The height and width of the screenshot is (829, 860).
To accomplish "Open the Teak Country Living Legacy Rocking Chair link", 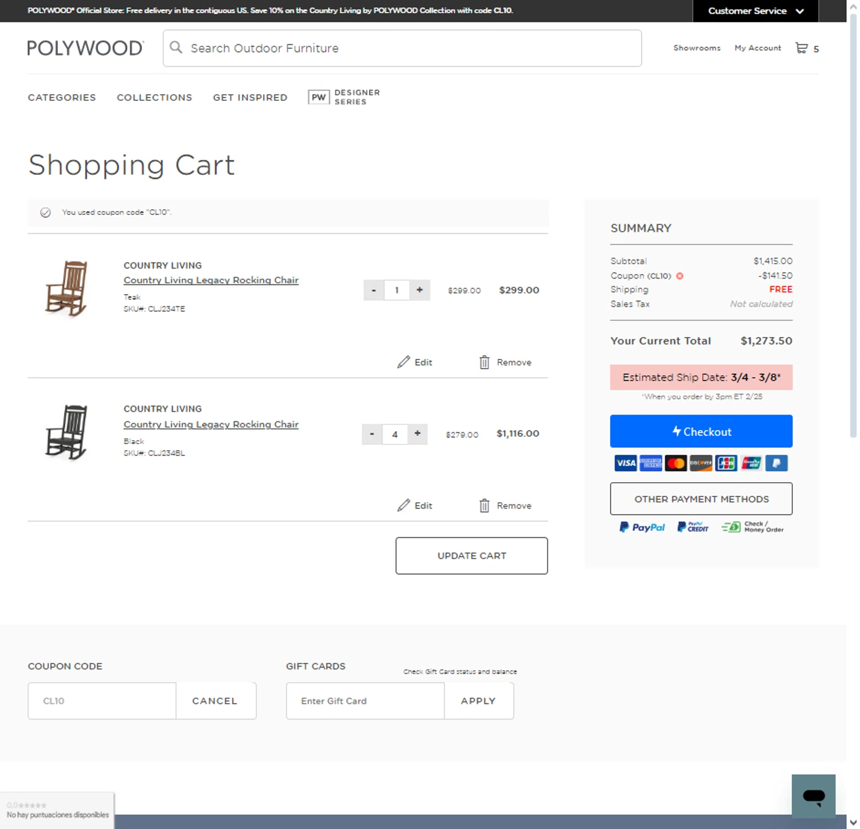I will [211, 280].
